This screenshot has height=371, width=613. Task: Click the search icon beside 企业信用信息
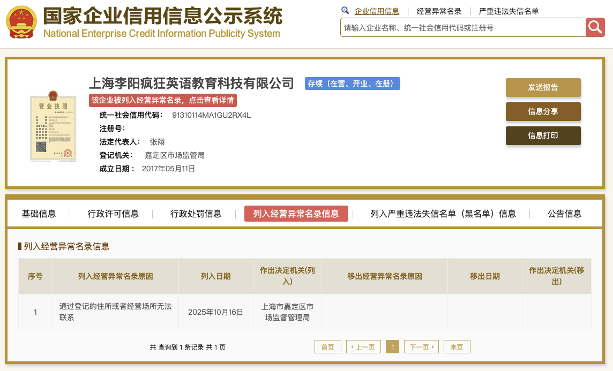click(x=345, y=10)
